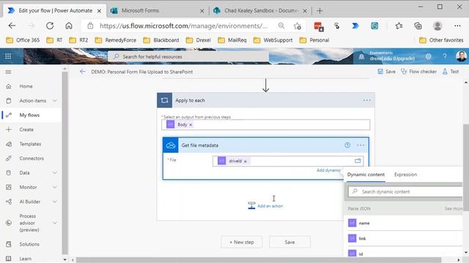
Task: Open the user account avatar
Action: [x=461, y=56]
